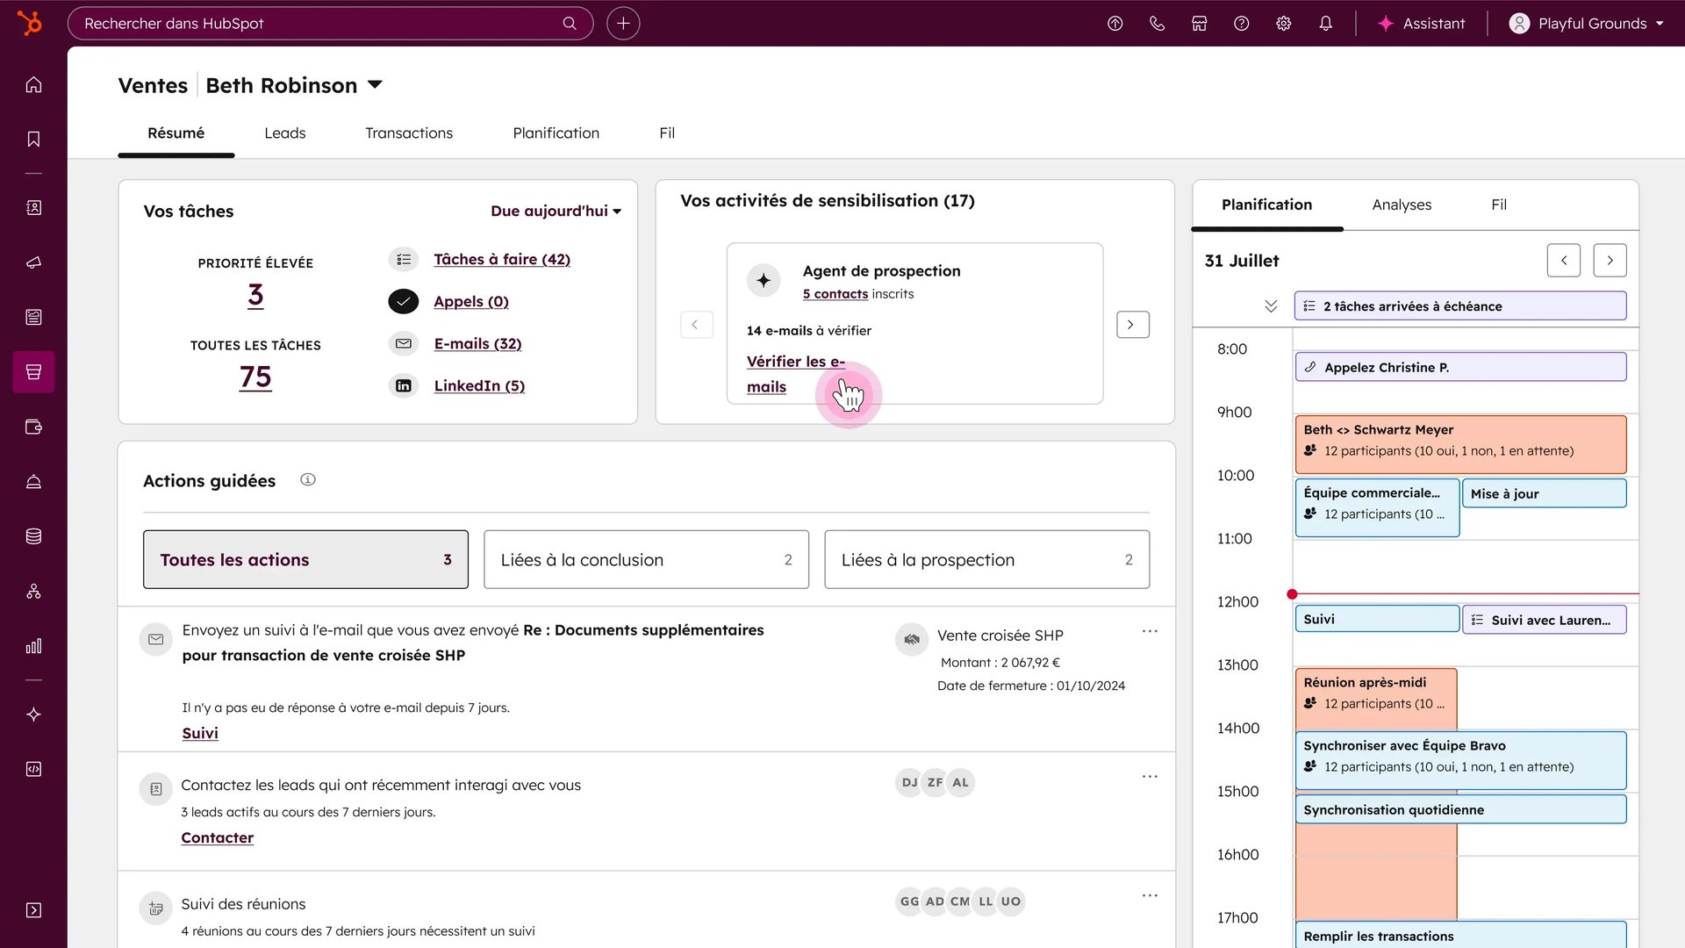Open HubSpot settings gear
This screenshot has width=1685, height=948.
(x=1283, y=24)
